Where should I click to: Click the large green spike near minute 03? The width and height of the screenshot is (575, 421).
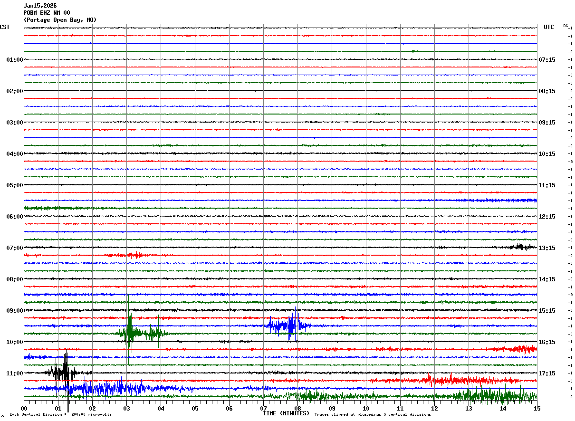[129, 330]
